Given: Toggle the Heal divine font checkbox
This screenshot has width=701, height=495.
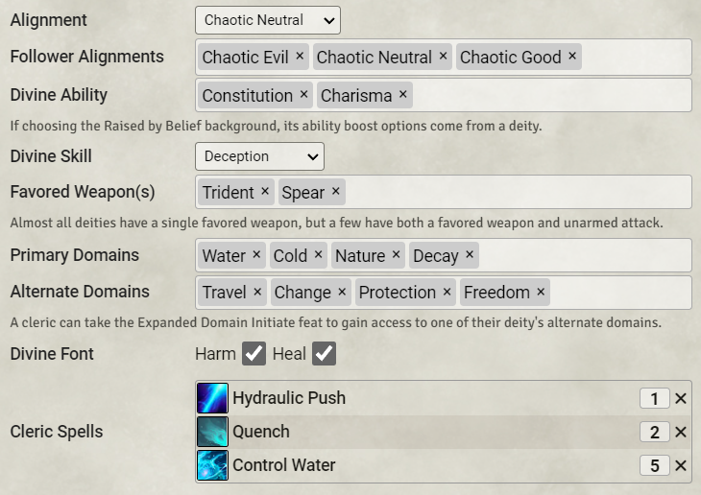Looking at the screenshot, I should pyautogui.click(x=325, y=354).
